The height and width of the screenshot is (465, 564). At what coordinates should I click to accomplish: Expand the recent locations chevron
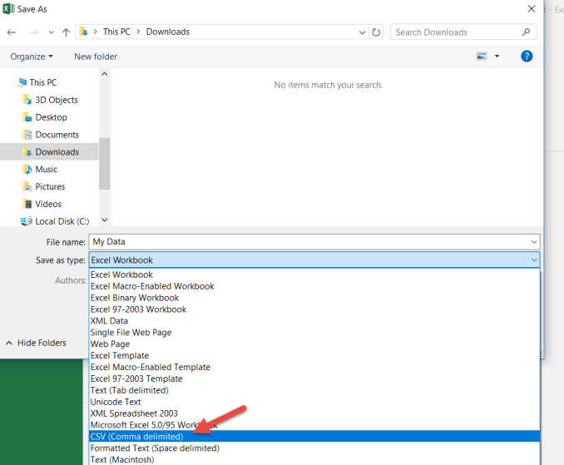tap(51, 32)
